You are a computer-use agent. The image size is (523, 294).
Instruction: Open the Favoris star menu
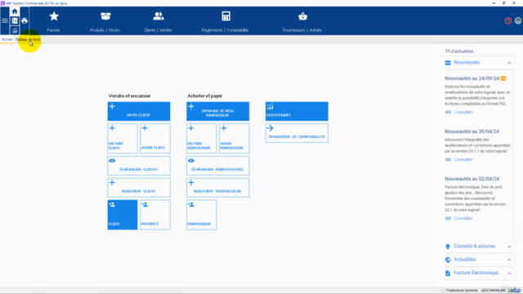tap(53, 21)
